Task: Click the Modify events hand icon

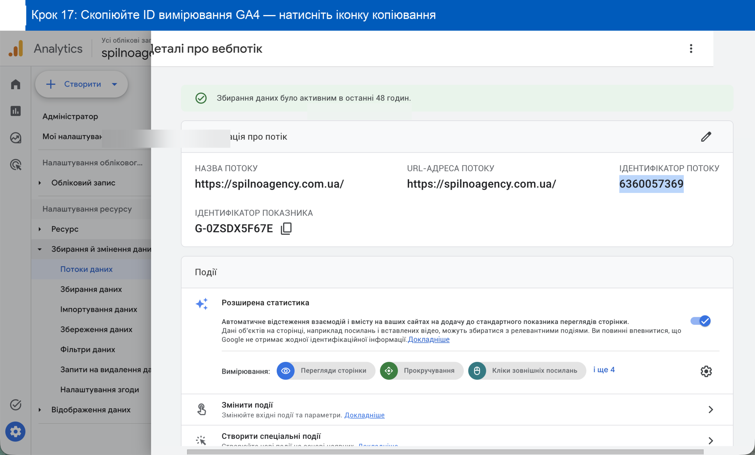Action: coord(201,409)
